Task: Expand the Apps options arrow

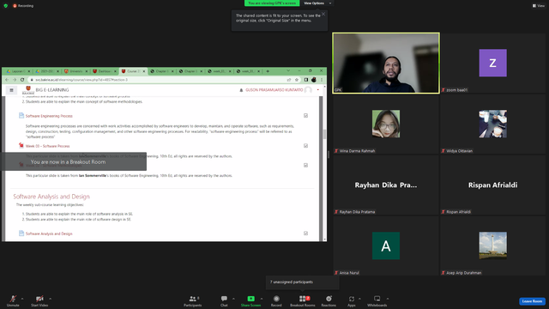Action: coord(359,299)
